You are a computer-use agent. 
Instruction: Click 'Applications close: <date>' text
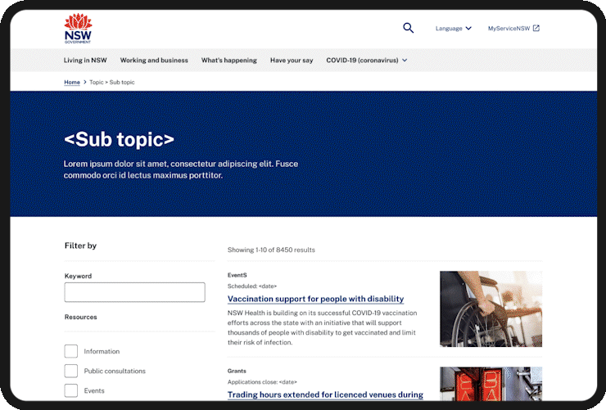pyautogui.click(x=262, y=382)
